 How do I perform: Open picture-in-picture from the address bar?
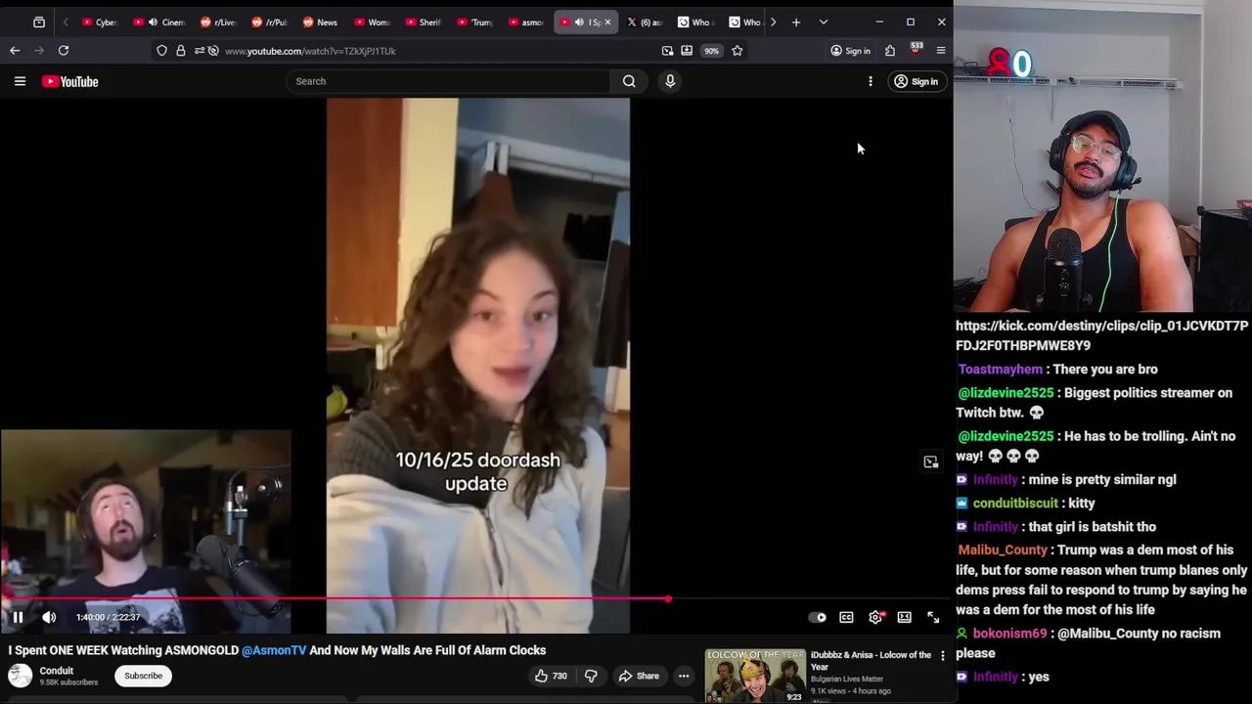click(x=667, y=51)
